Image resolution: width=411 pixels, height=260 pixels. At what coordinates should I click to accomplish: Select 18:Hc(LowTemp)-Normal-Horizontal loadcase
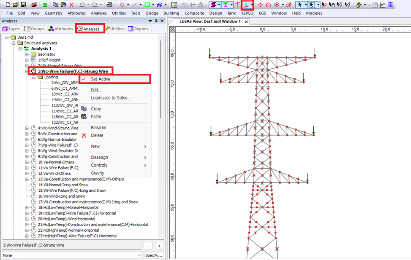[68, 208]
